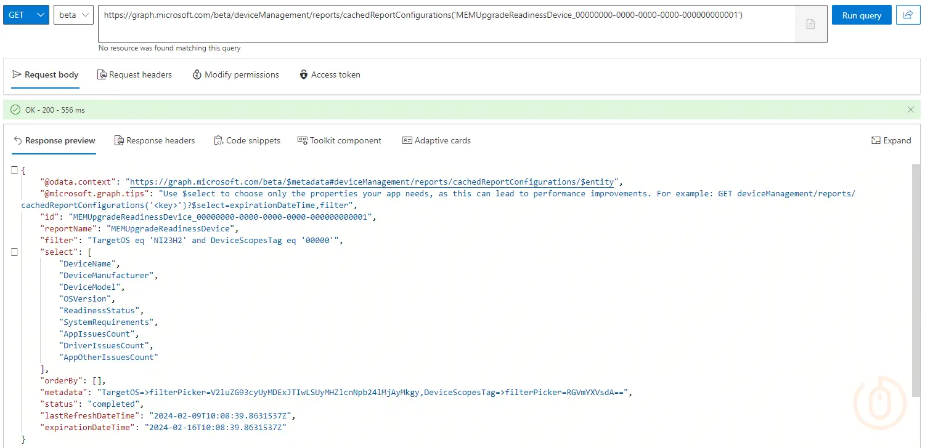Close the OK 200 status banner
Screen dimensions: 925x448
click(x=911, y=110)
